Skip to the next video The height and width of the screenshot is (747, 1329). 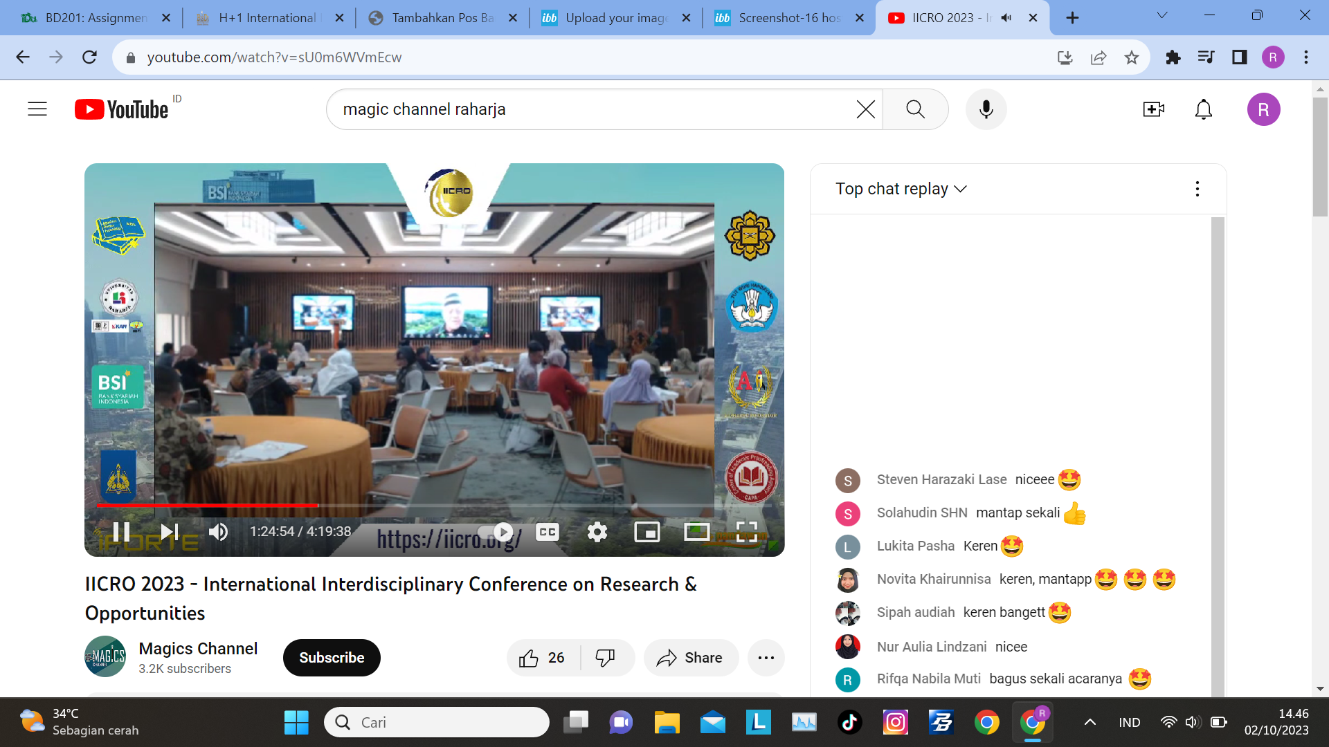(170, 531)
